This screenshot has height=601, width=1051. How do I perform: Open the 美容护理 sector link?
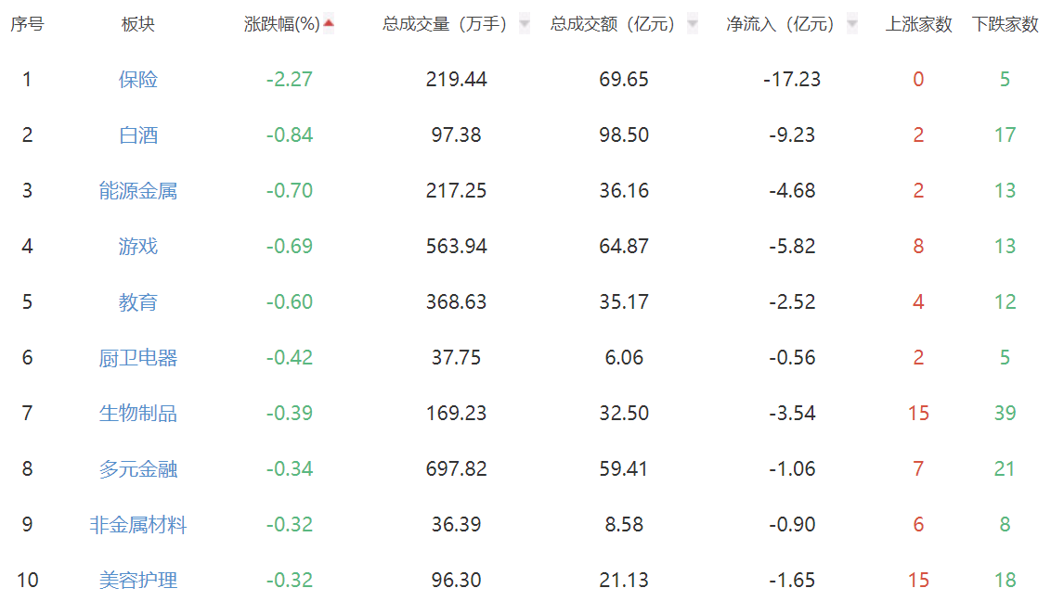coord(138,581)
